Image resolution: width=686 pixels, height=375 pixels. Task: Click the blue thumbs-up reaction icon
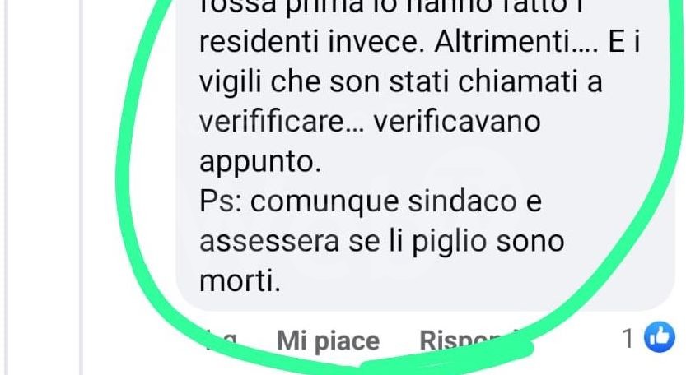[660, 336]
